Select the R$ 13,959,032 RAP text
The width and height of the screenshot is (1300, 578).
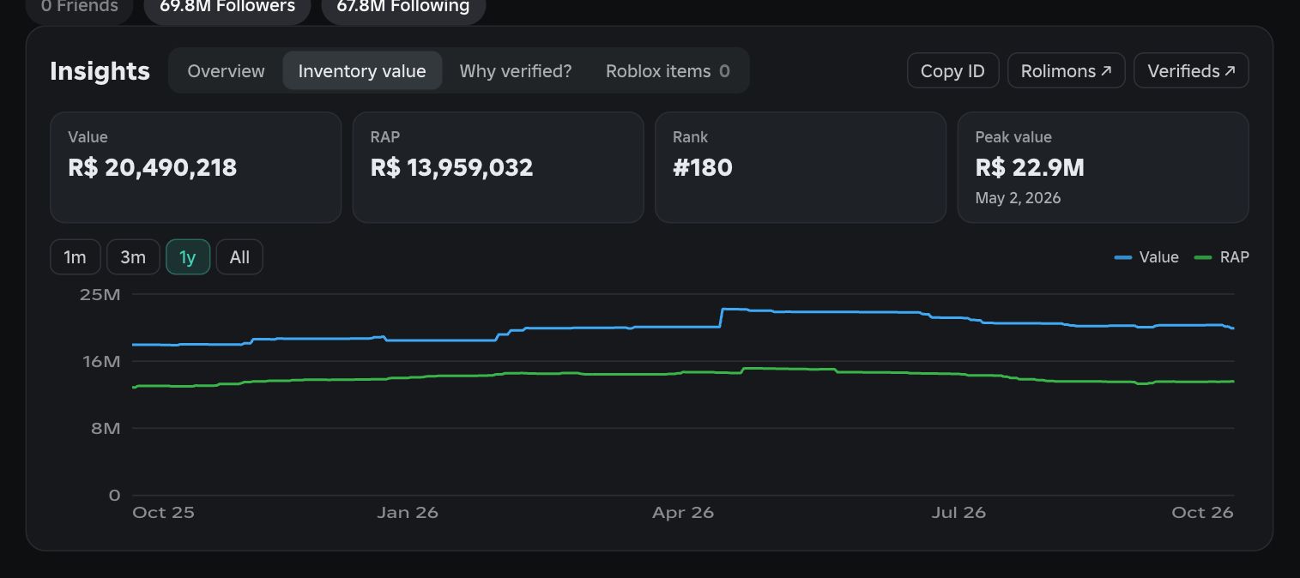click(452, 167)
